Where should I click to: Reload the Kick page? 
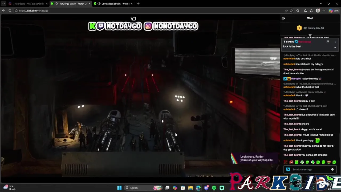coord(10,11)
